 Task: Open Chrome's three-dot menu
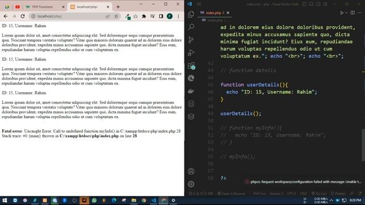(x=179, y=17)
